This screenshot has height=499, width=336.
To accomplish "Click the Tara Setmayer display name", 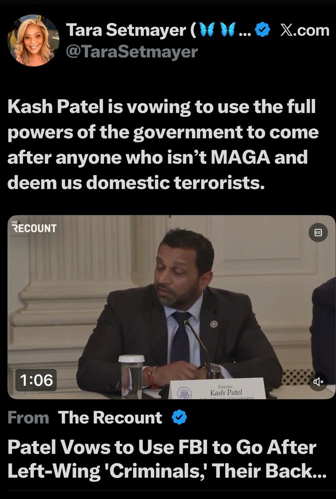I will (x=126, y=30).
